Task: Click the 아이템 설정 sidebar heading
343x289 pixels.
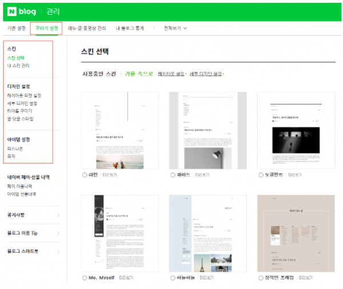Action: tap(19, 139)
